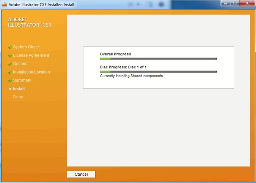Click the disabled maximize window button

(x=235, y=3)
